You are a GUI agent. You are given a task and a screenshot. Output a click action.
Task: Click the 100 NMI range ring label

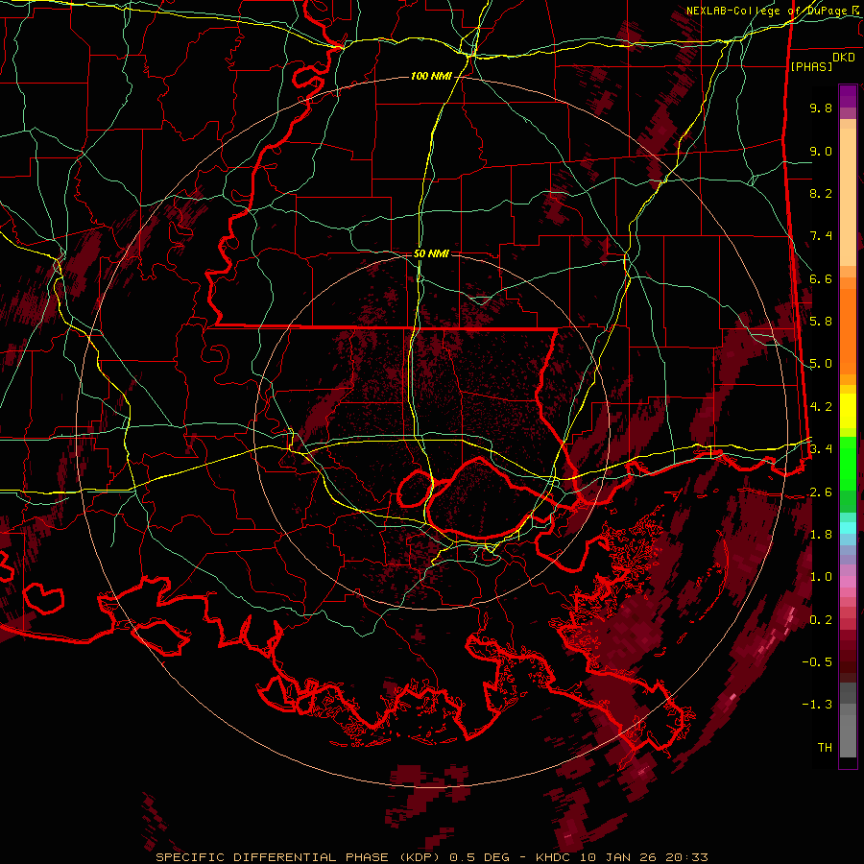click(x=431, y=76)
